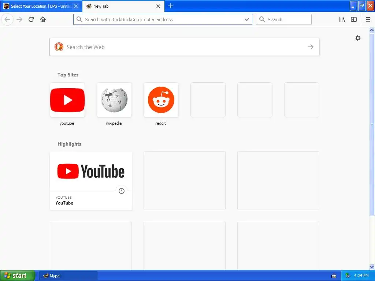Click the search box magnifier icon
Image resolution: width=375 pixels, height=281 pixels.
pyautogui.click(x=262, y=19)
